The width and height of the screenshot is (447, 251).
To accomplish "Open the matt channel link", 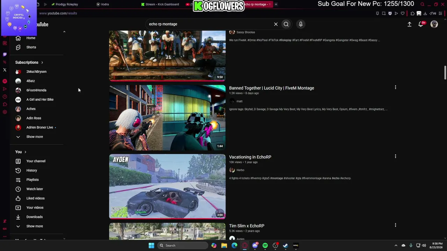I will (x=239, y=101).
